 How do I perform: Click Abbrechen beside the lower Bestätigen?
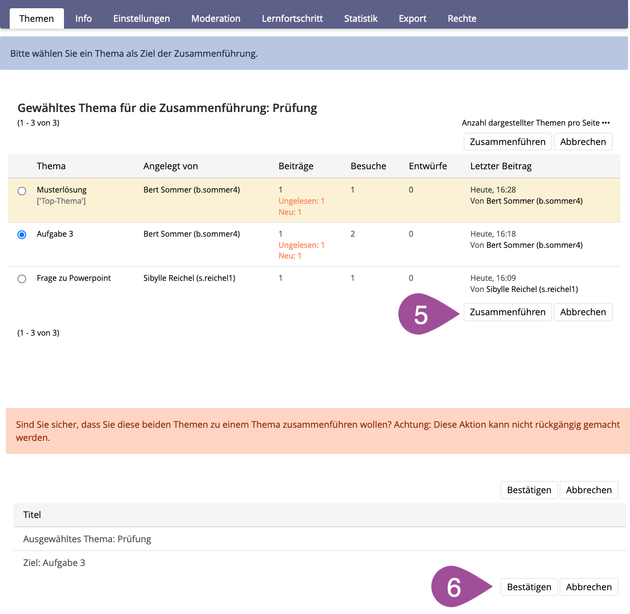589,587
